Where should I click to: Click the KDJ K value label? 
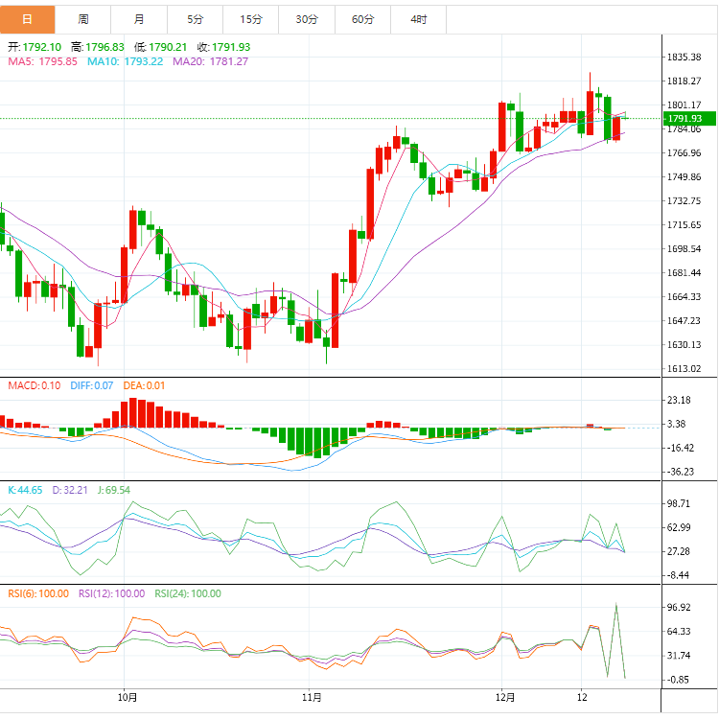[x=25, y=490]
